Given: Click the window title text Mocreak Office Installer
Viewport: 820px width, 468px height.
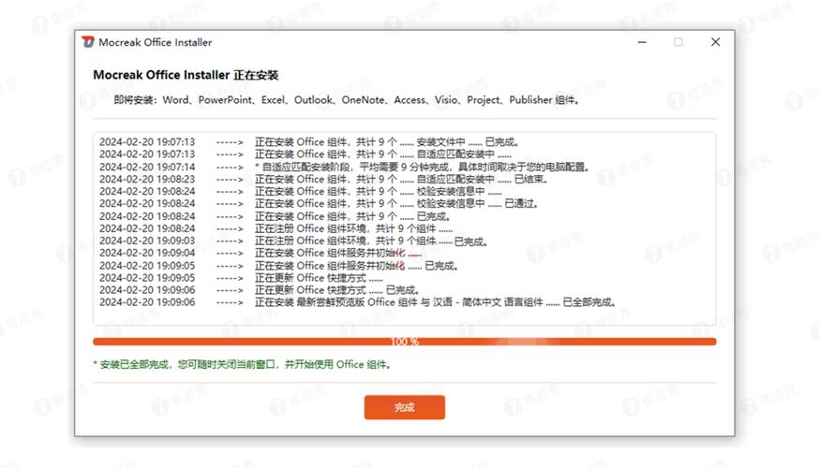Looking at the screenshot, I should point(156,42).
